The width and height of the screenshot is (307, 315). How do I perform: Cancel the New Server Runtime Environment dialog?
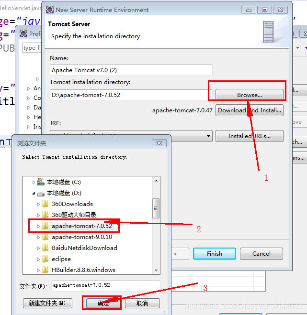coord(262,253)
